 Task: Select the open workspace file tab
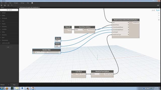coord(30,7)
